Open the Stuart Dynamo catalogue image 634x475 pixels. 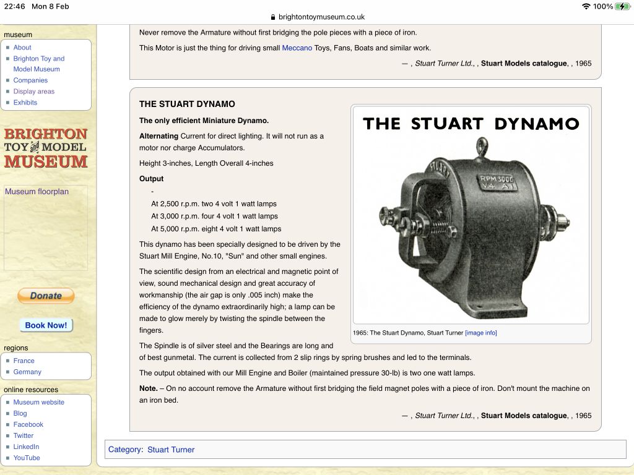[x=471, y=215]
